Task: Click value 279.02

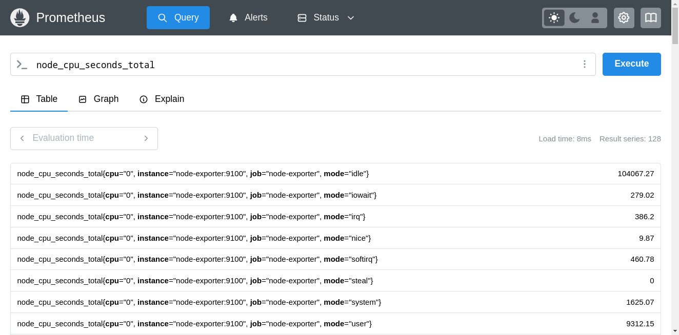Action: click(x=642, y=195)
